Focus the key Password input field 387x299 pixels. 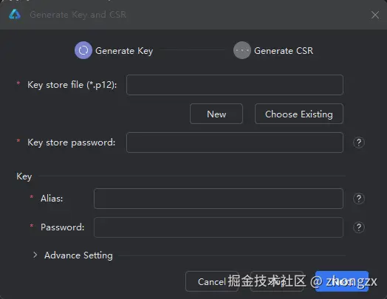pos(219,227)
